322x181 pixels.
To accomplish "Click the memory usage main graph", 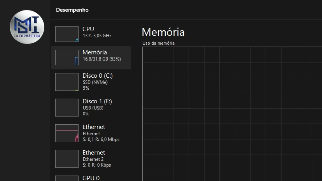I will coord(232,114).
